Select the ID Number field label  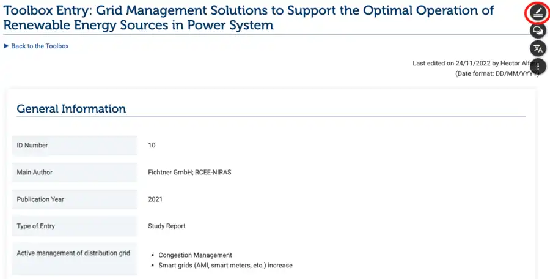32,146
